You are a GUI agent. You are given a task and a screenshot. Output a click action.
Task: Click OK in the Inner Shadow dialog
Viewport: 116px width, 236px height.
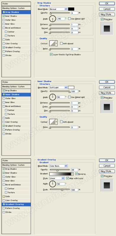(x=107, y=82)
